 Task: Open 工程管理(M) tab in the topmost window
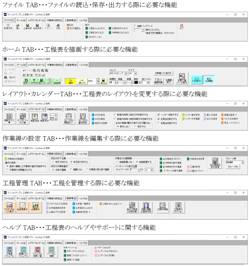point(70,20)
